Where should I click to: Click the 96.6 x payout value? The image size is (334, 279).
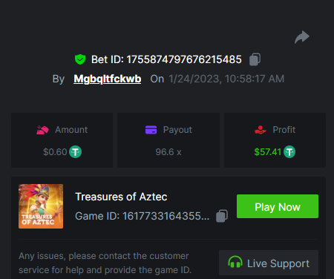click(x=168, y=152)
